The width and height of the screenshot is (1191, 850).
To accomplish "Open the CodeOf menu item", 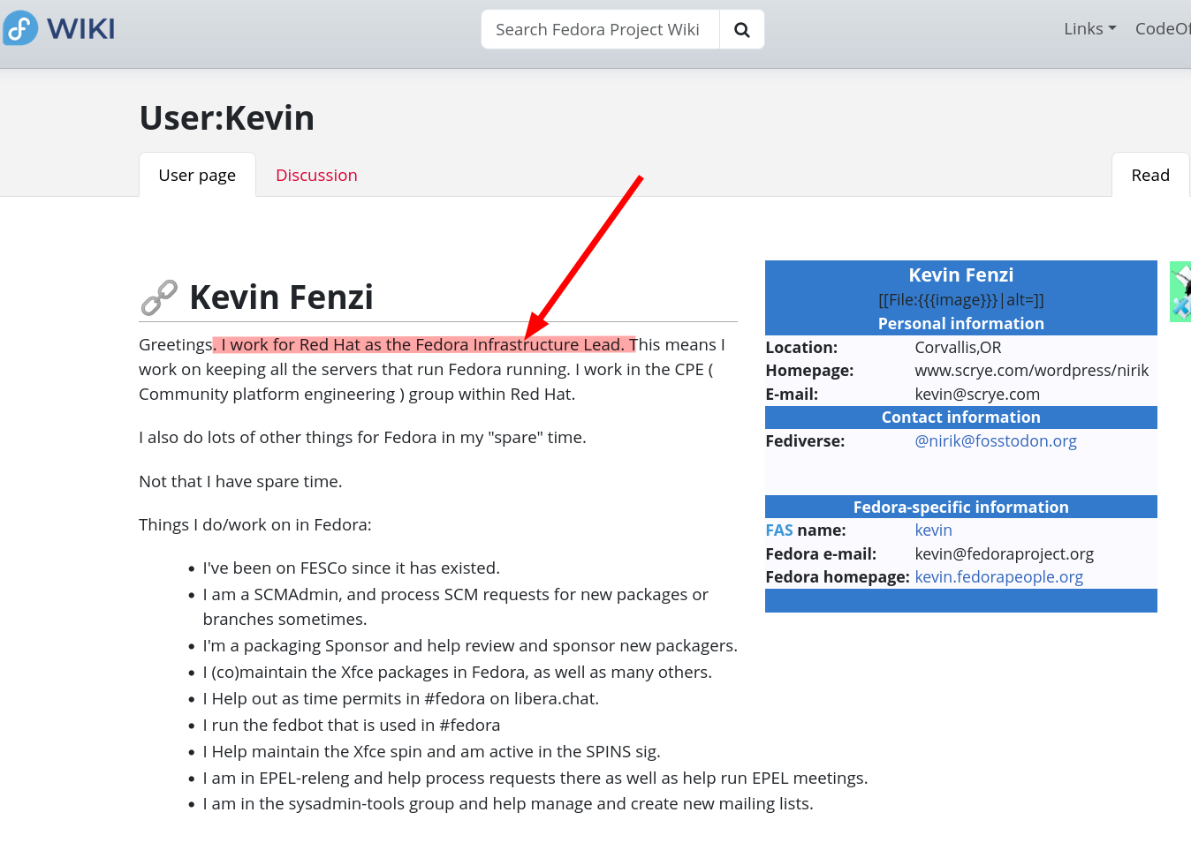I will click(x=1163, y=29).
